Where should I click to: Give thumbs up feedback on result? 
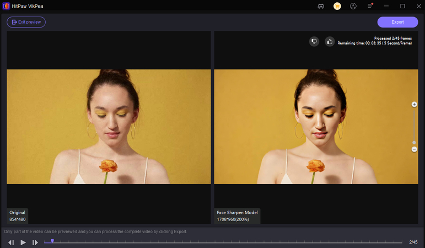point(330,41)
